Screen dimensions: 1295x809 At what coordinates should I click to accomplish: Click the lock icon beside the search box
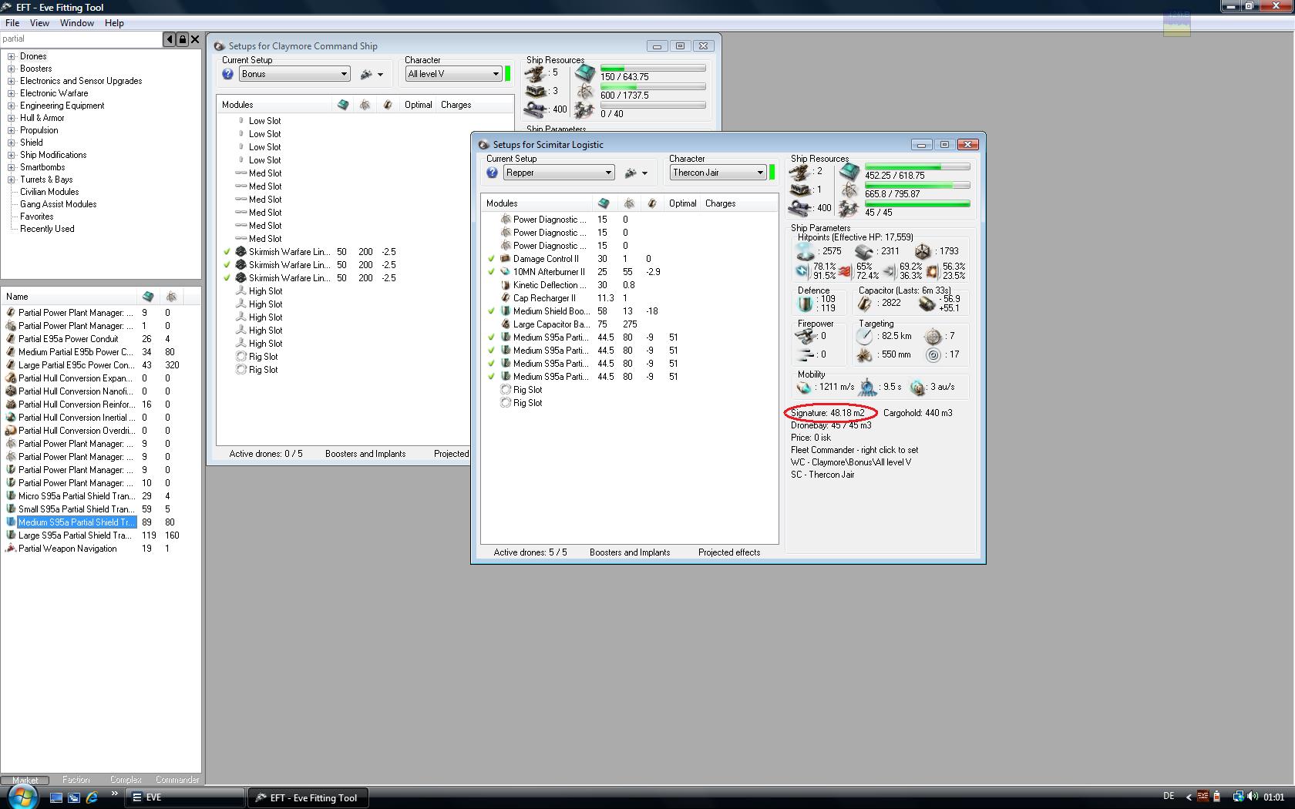pos(182,39)
